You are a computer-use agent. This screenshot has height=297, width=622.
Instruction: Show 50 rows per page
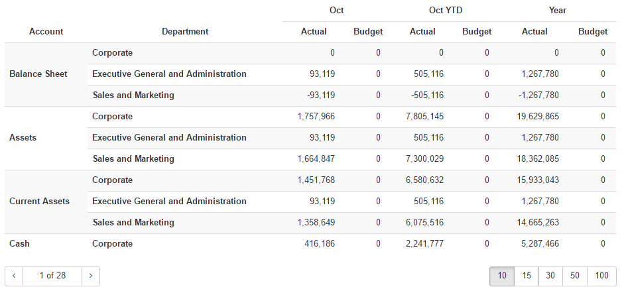coord(574,276)
